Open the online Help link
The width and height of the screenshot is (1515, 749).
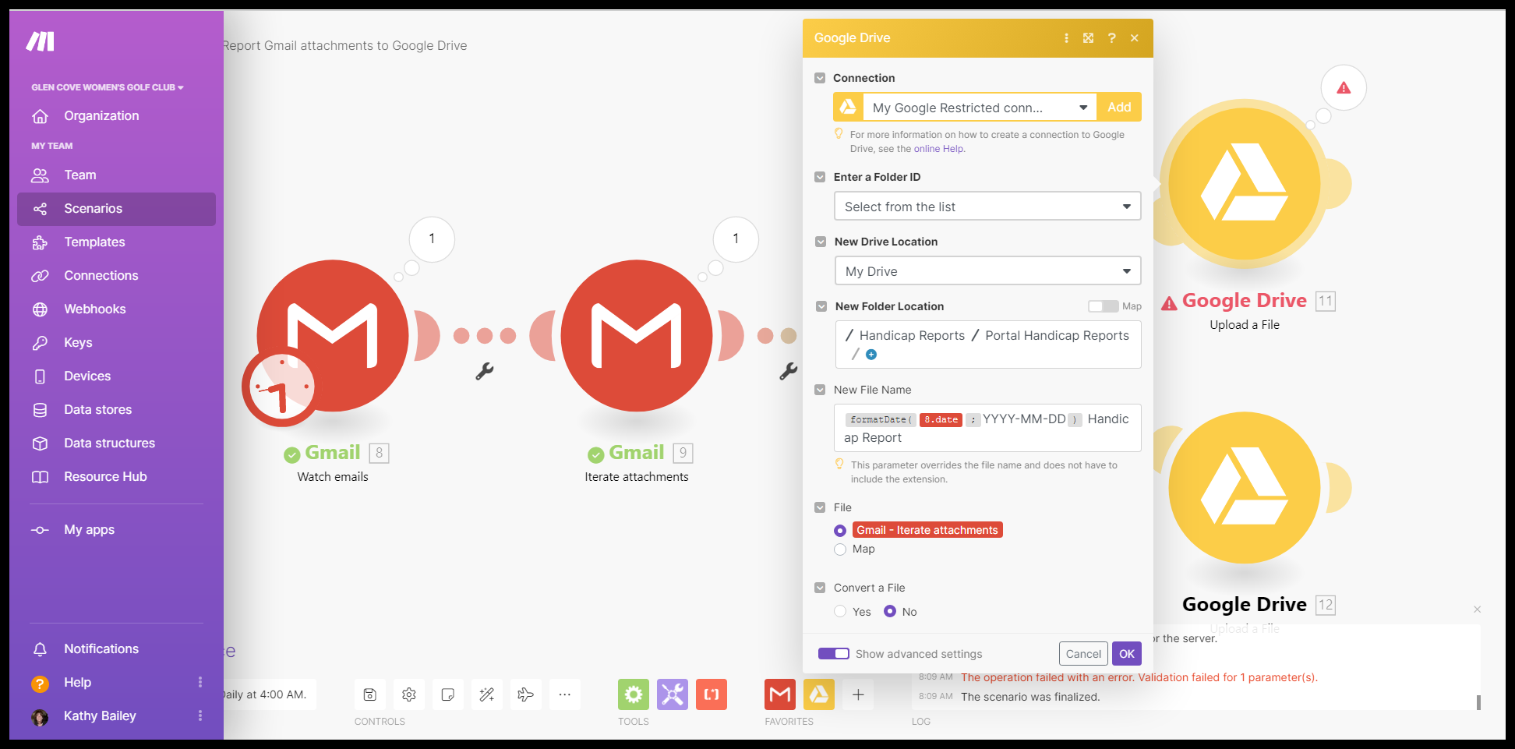[x=938, y=149]
